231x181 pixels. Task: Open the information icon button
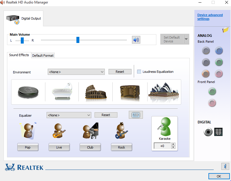[225, 166]
